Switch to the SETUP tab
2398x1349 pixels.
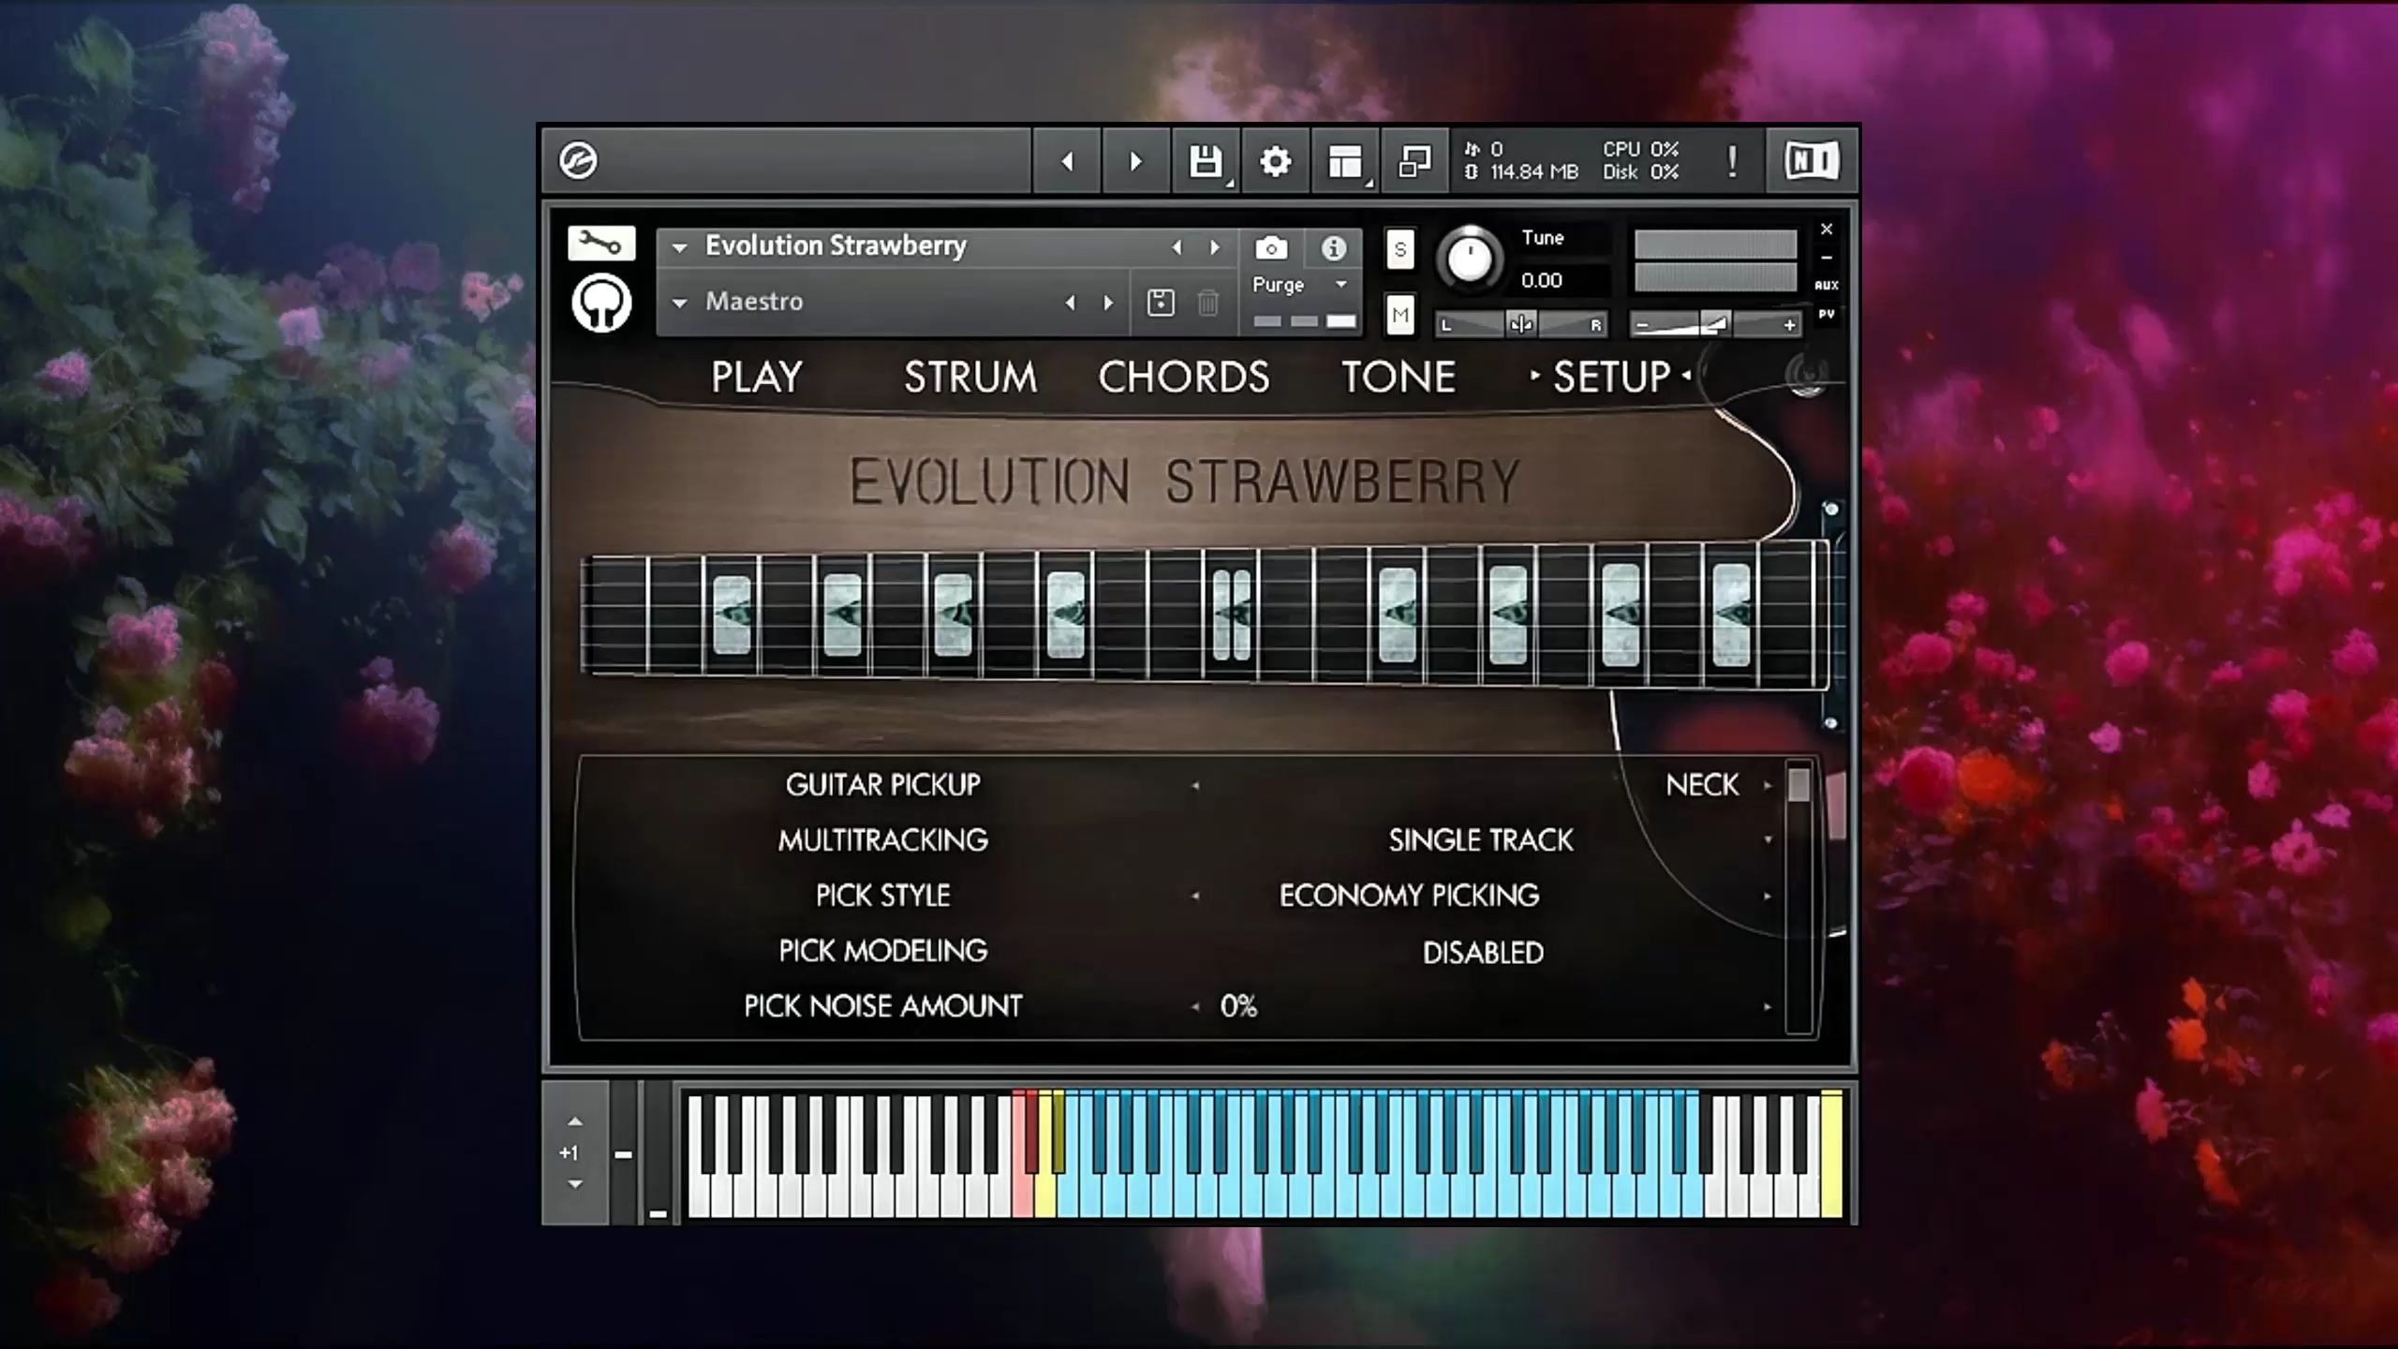pos(1611,377)
